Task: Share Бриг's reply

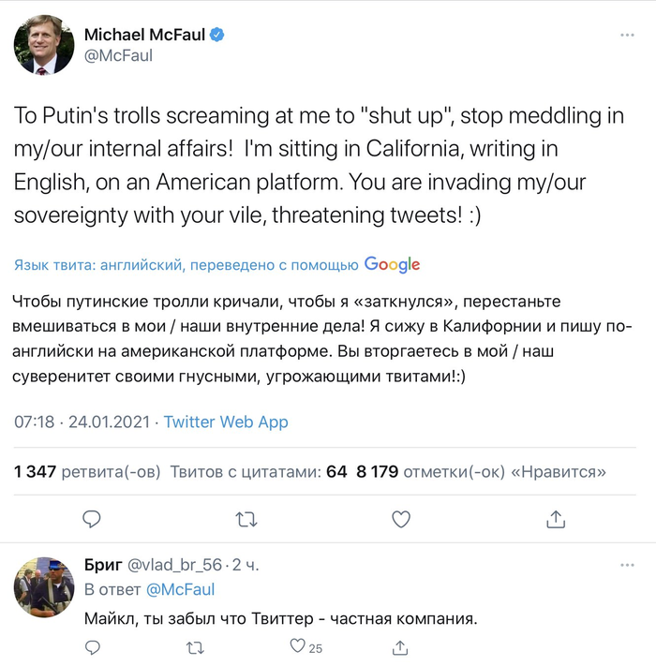Action: [x=400, y=646]
